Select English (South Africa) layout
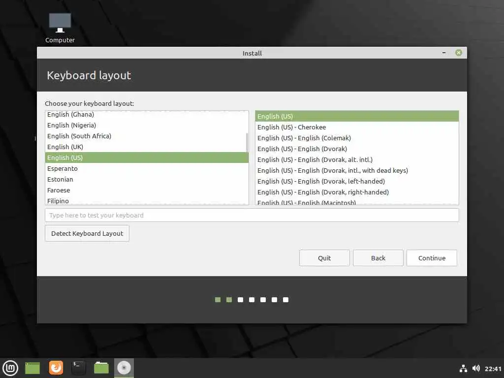Screen dimensions: 504x378 (x=147, y=136)
